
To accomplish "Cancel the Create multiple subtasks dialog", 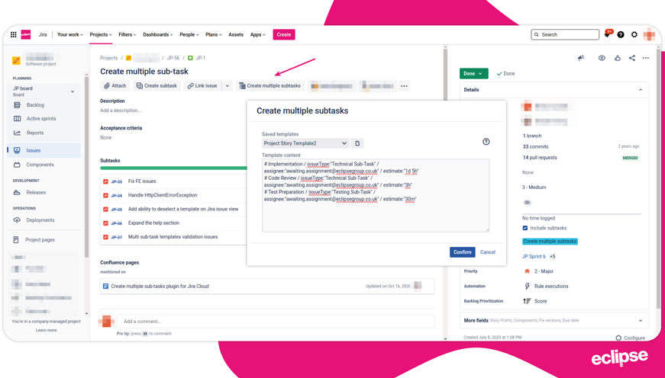I will [x=488, y=252].
